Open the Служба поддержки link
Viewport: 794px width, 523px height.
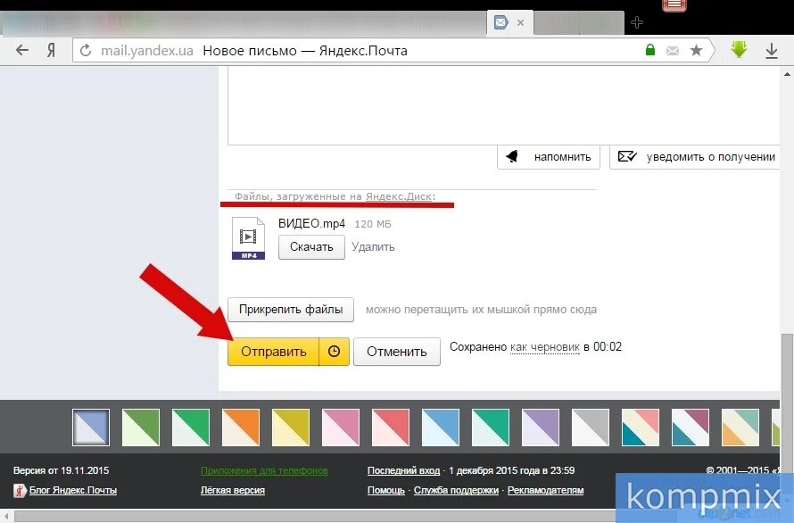456,491
